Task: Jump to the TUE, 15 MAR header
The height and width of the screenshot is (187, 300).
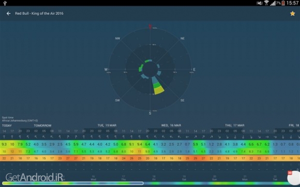Action: (107, 126)
